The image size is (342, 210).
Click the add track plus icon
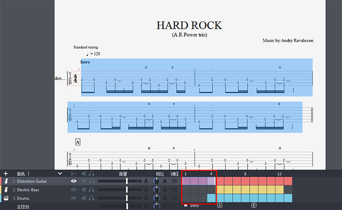point(5,173)
